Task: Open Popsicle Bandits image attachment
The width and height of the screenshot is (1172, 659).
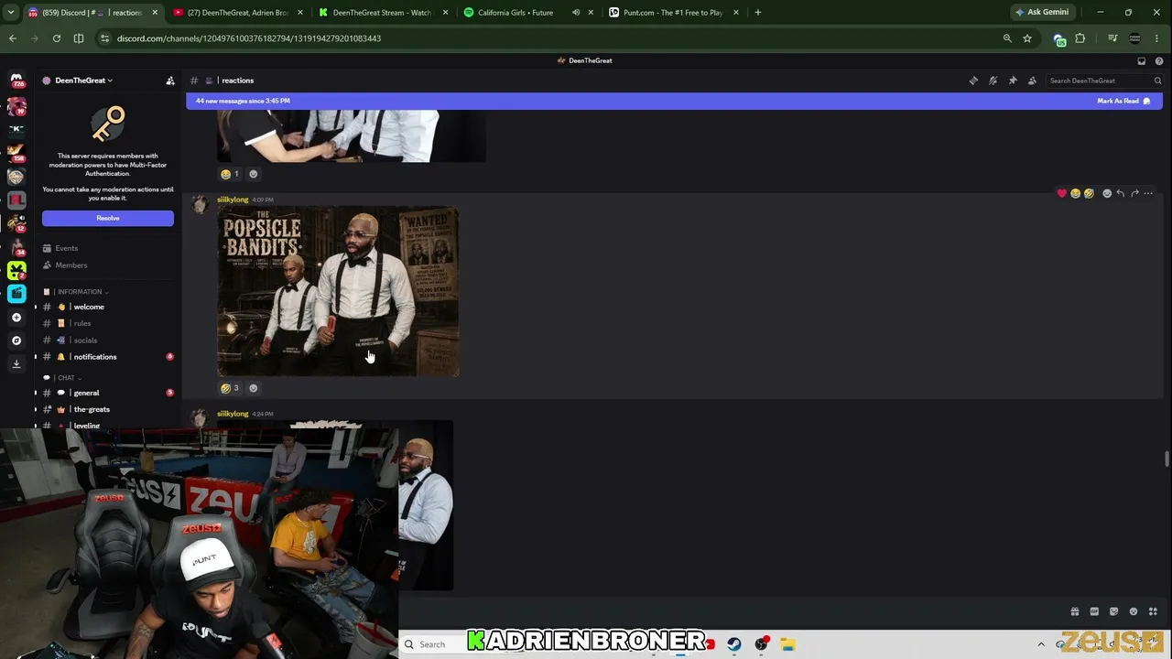Action: (338, 291)
